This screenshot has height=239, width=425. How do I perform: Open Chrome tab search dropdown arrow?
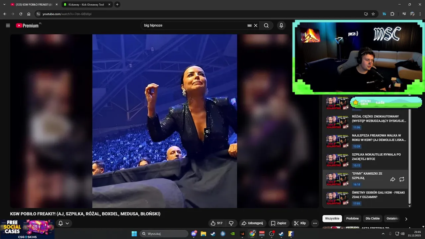point(4,5)
